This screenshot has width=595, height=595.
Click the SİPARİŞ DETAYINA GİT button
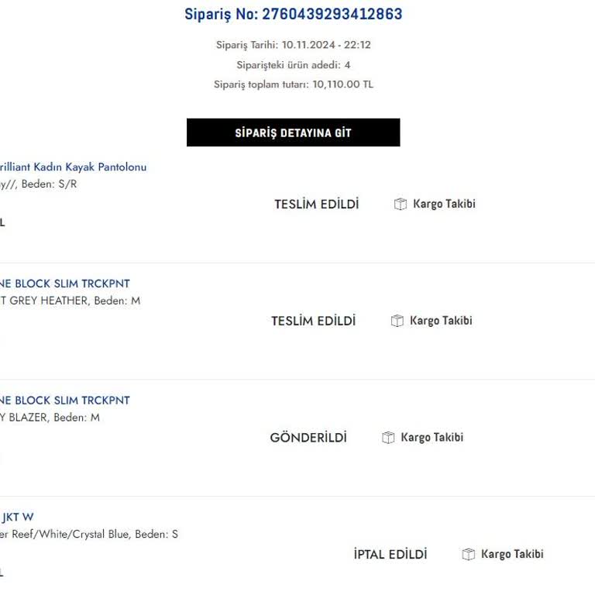coord(293,132)
